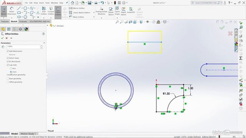
Task: Enable Offset geometry construction checkbox
Action: (8, 82)
